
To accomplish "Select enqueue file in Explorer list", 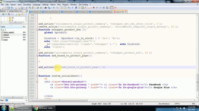I will pos(7,37).
